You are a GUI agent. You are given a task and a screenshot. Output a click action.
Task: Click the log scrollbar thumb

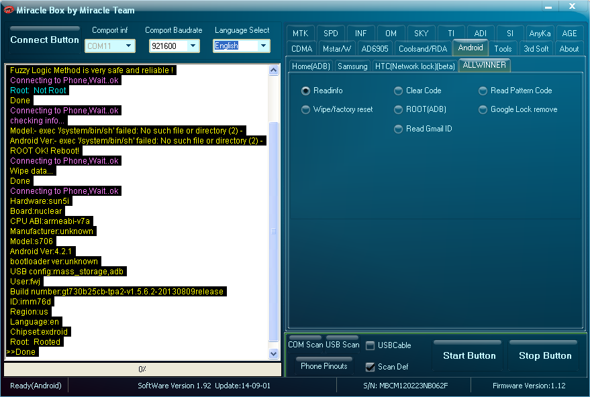[x=274, y=231]
